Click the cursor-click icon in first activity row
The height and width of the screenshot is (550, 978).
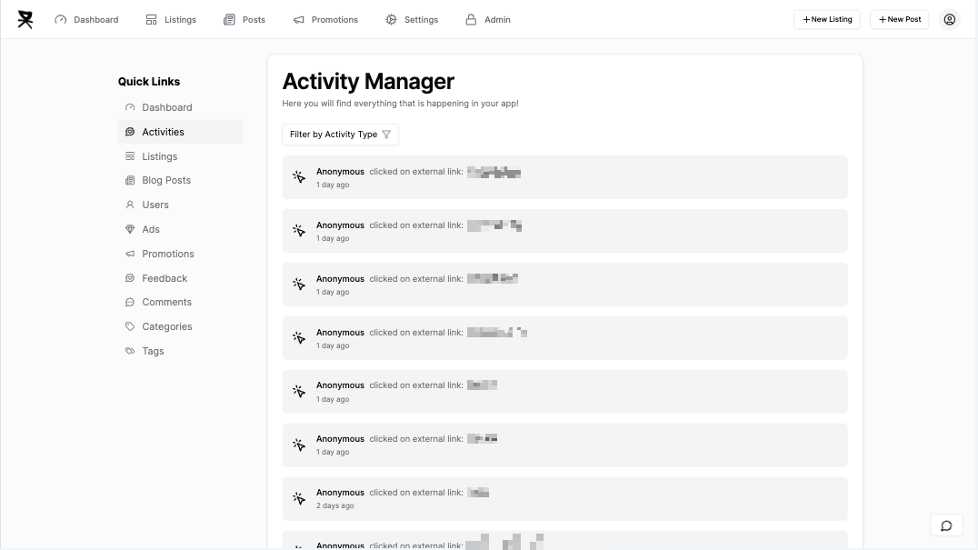point(299,177)
